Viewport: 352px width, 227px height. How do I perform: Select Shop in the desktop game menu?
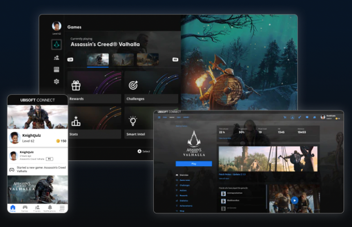(x=180, y=211)
